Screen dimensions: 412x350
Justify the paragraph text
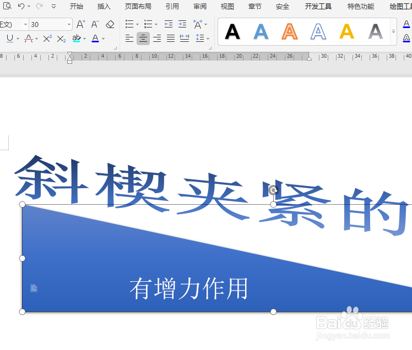tap(171, 39)
